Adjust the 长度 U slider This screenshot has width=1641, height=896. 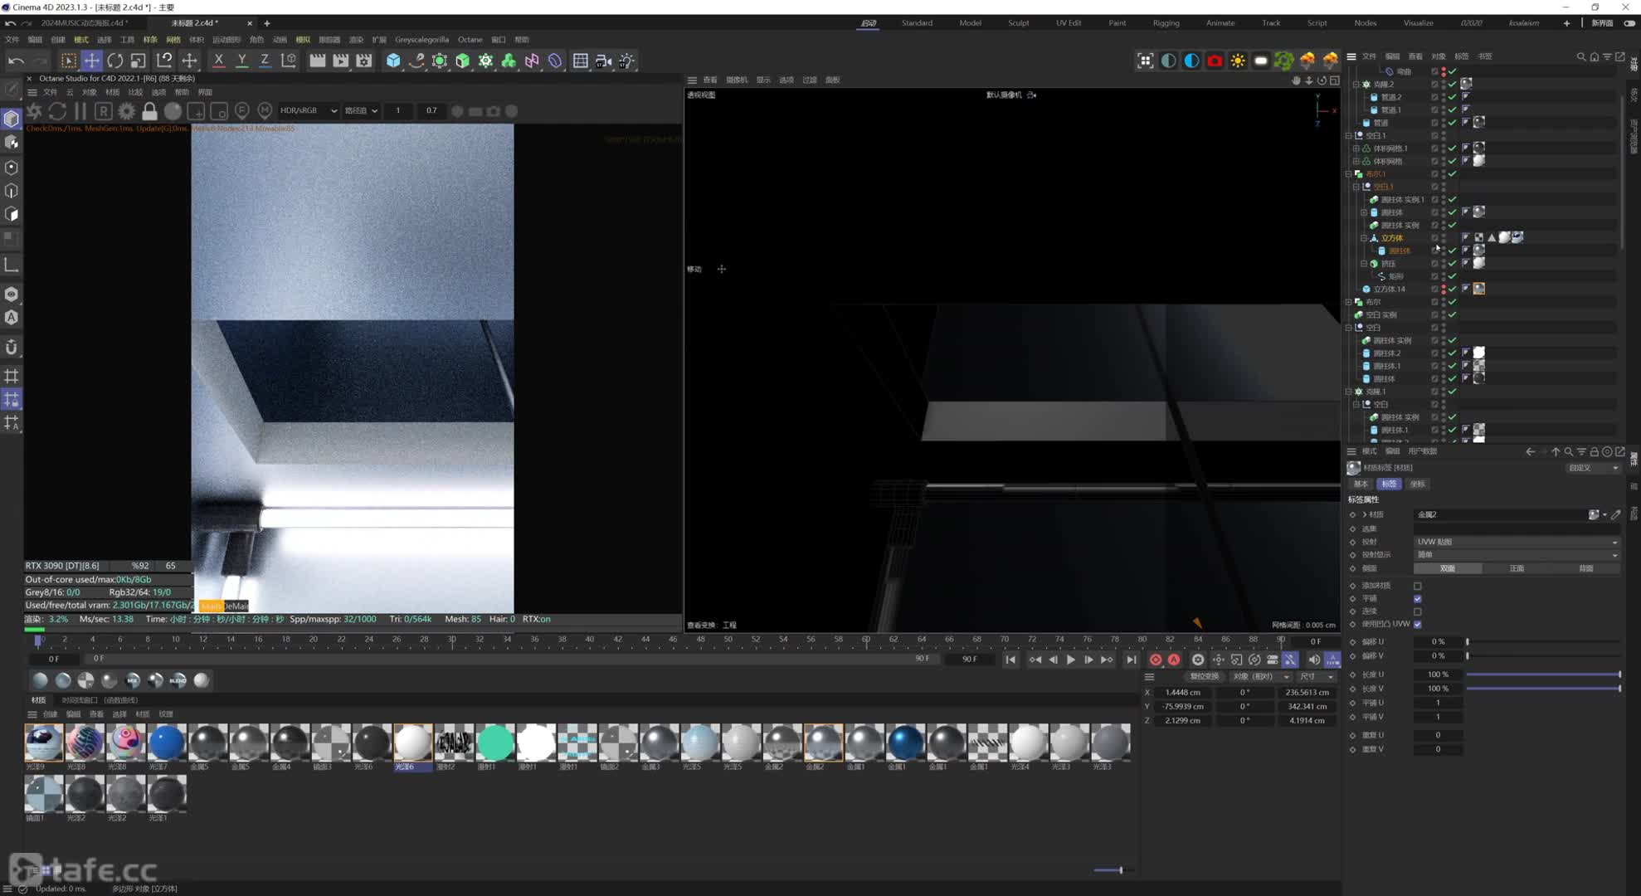pyautogui.click(x=1543, y=674)
